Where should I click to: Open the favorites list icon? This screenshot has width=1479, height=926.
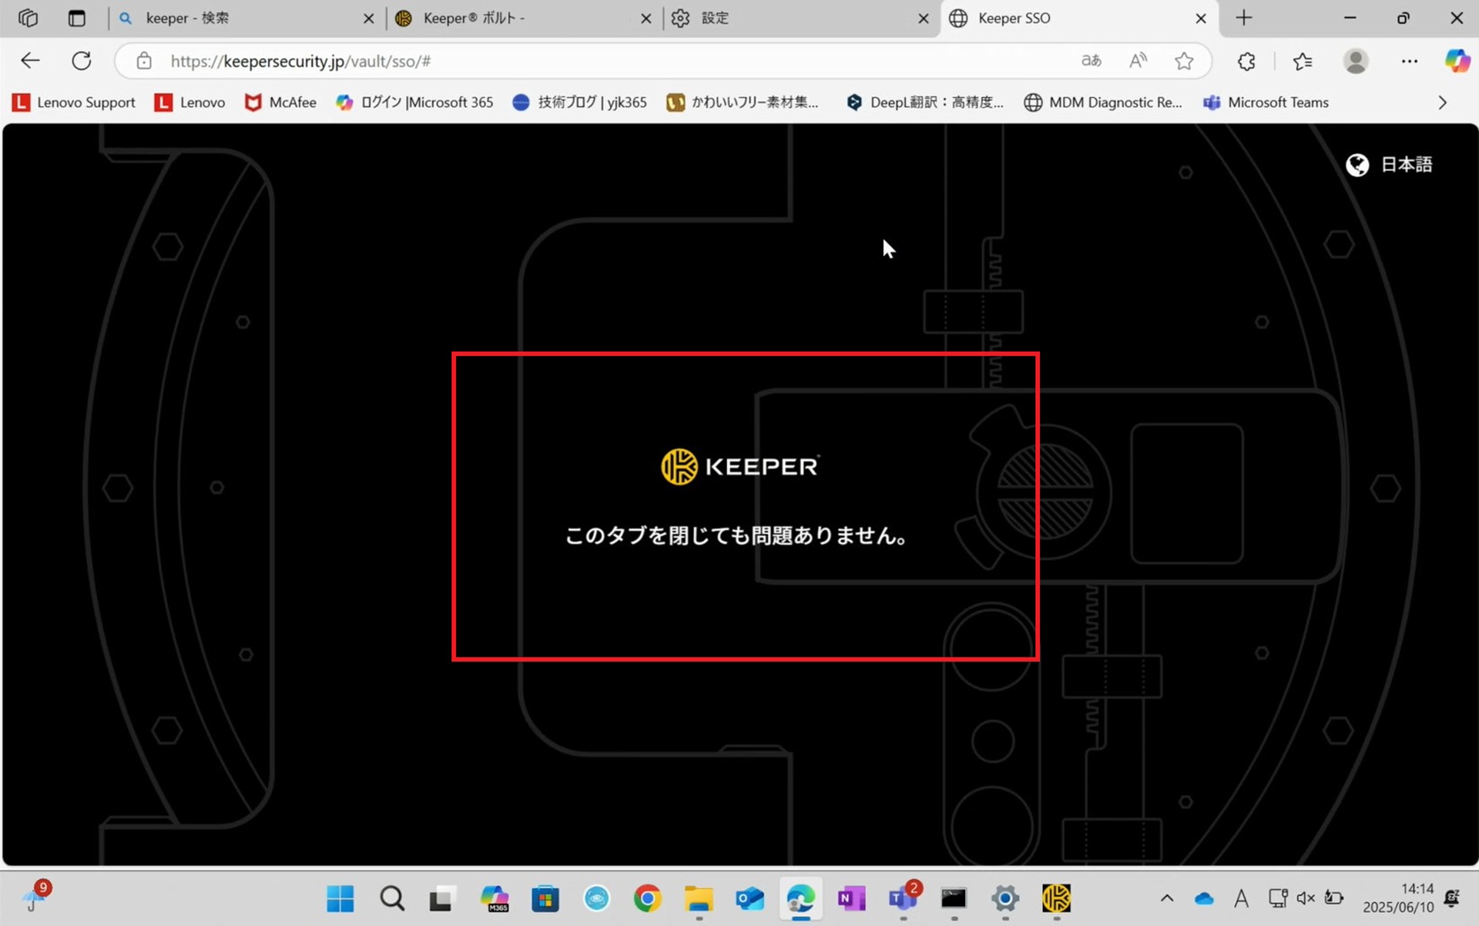tap(1303, 61)
